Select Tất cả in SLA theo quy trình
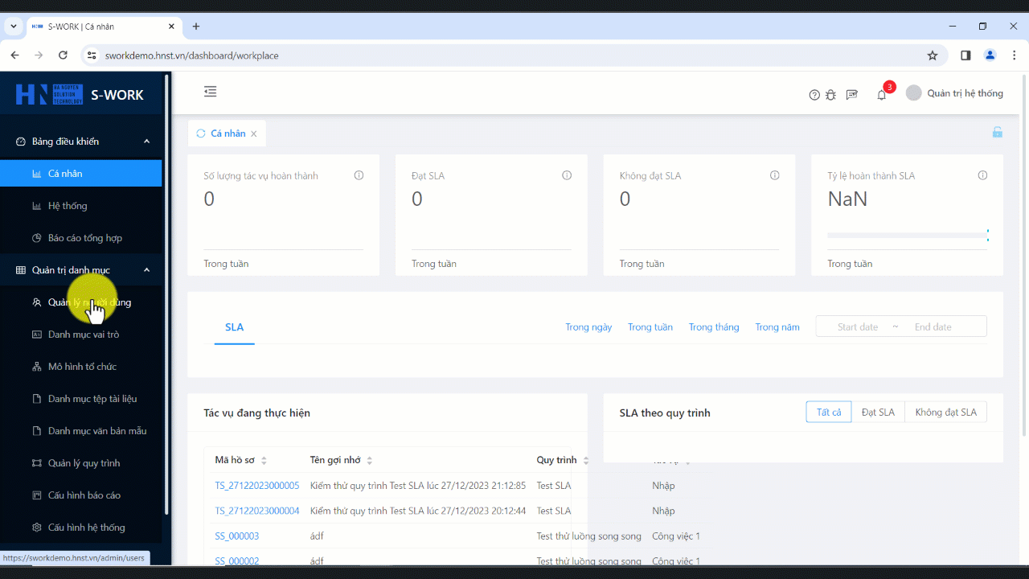 click(829, 413)
